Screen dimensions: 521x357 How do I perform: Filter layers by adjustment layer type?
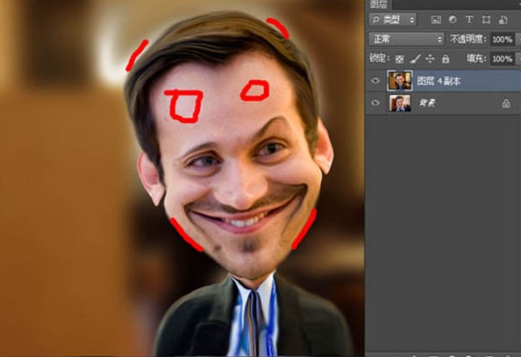point(452,20)
